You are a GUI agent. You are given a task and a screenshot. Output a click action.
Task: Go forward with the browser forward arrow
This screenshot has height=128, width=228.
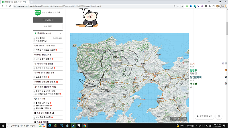[6, 6]
